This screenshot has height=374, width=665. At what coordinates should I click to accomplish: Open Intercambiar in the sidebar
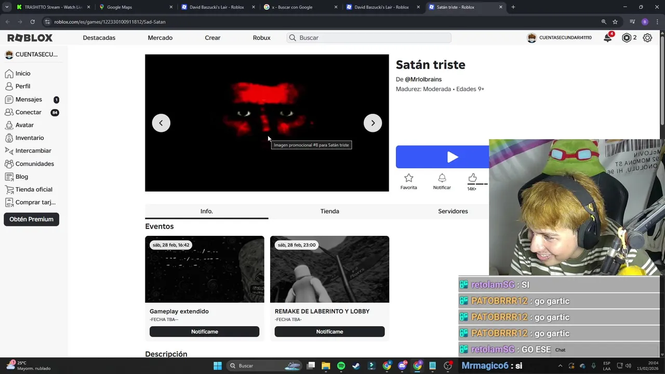[34, 151]
